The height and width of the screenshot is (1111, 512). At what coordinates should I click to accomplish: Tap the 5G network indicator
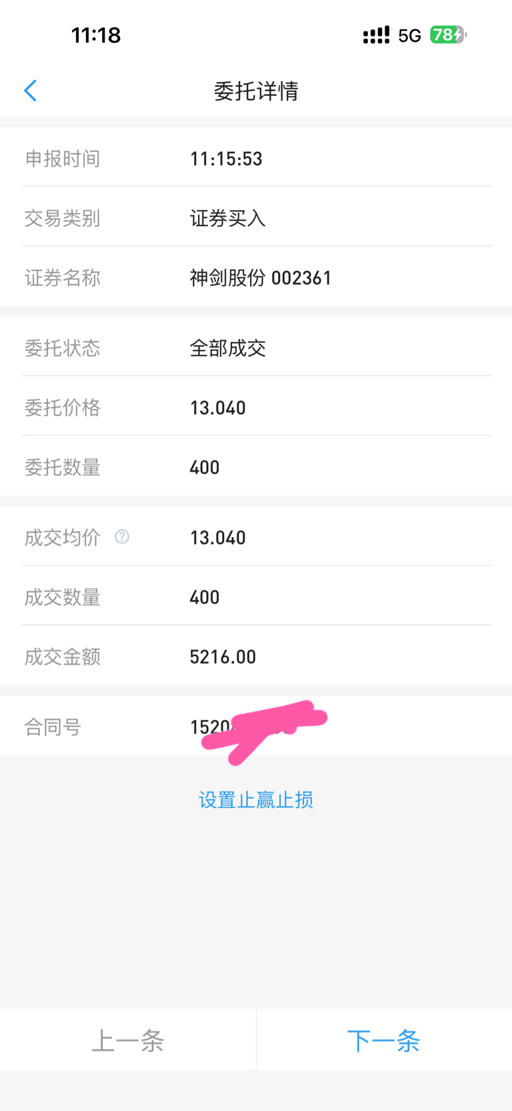(x=410, y=35)
